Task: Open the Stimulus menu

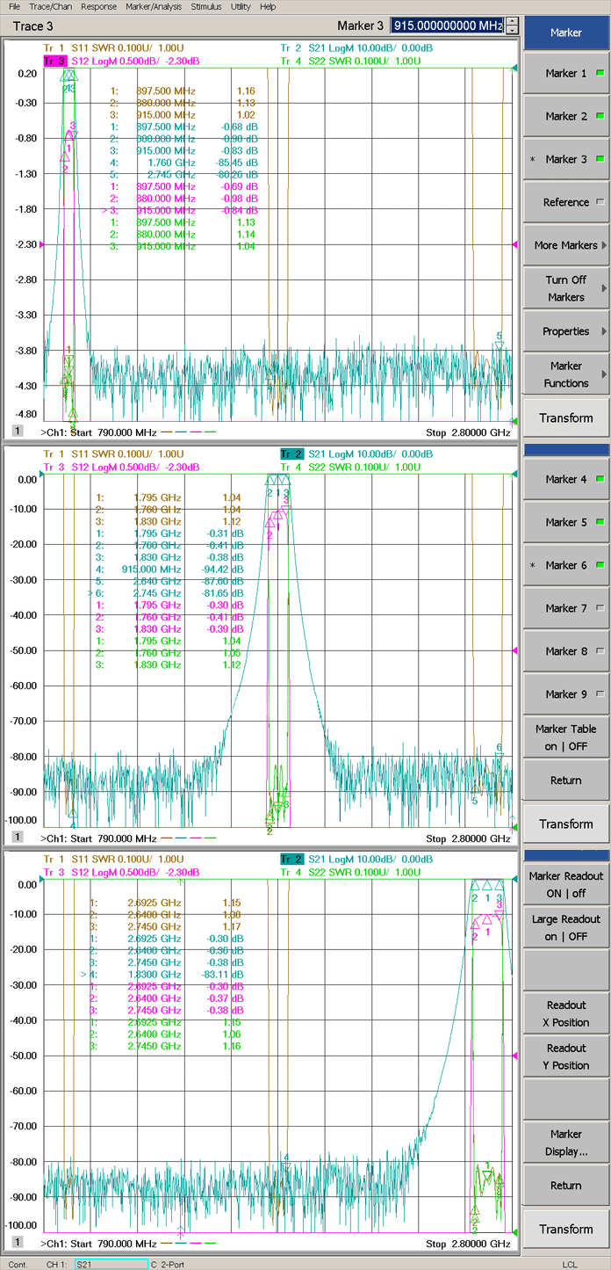Action: pos(206,6)
